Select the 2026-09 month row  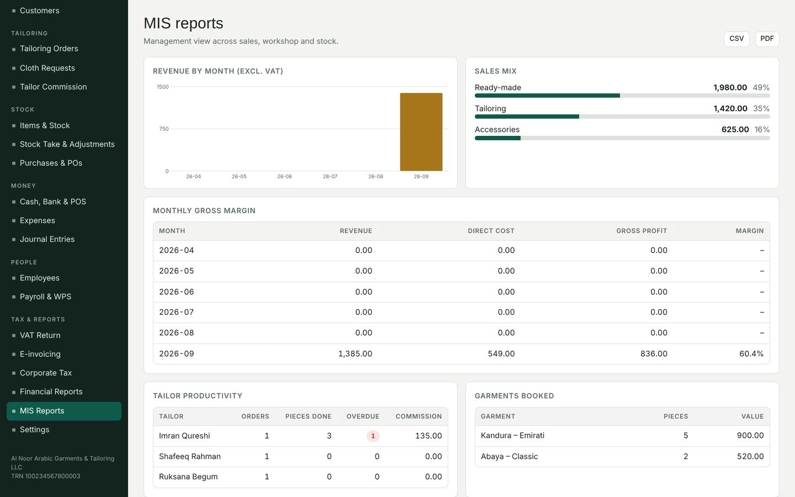pos(462,354)
